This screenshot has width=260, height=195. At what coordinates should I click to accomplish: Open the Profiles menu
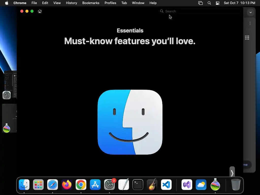pyautogui.click(x=110, y=3)
